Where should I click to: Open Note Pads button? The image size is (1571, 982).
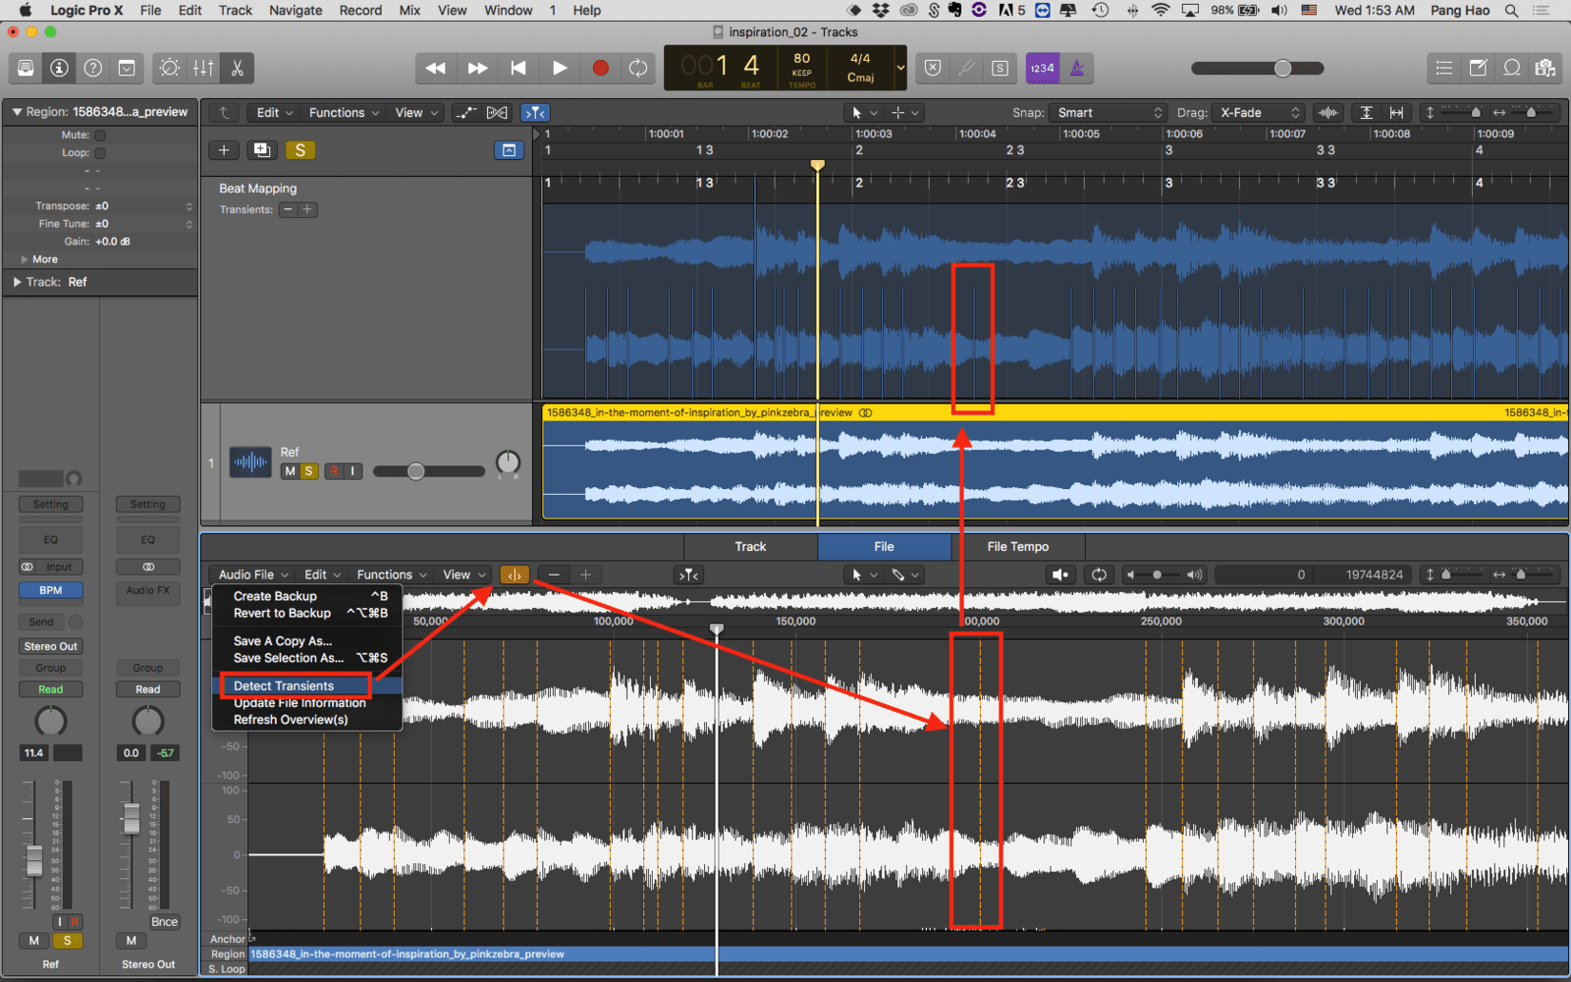(x=1478, y=68)
